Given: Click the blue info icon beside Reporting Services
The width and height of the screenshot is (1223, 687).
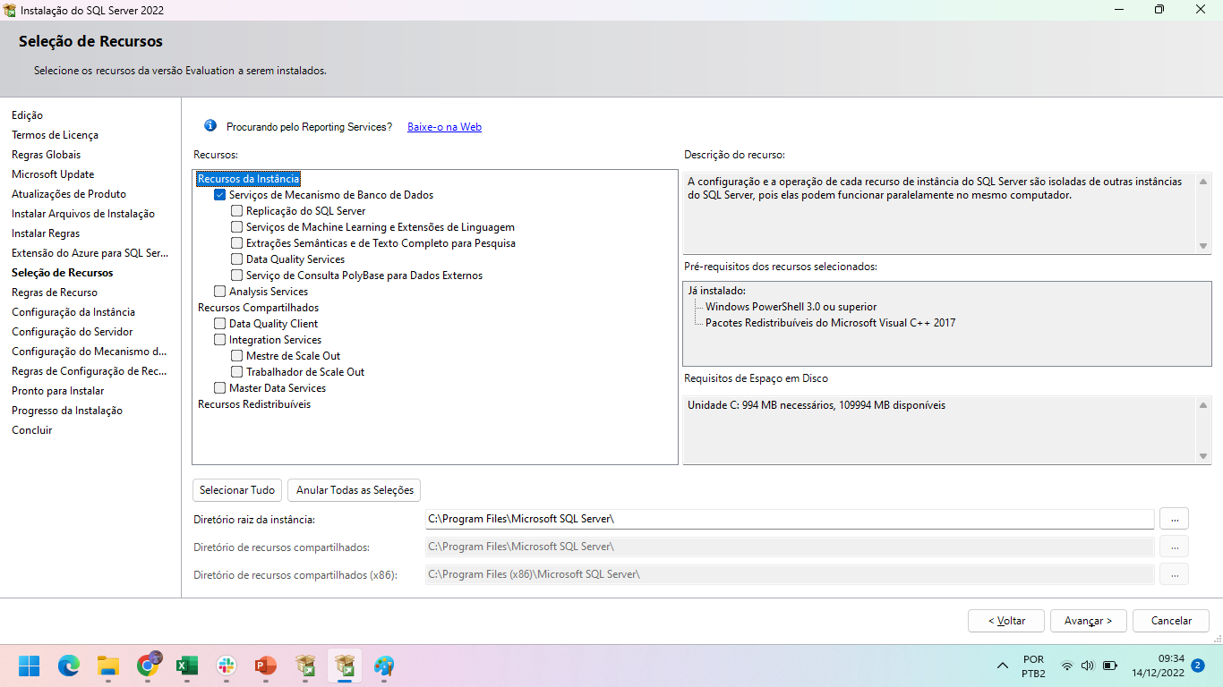Looking at the screenshot, I should [x=210, y=126].
